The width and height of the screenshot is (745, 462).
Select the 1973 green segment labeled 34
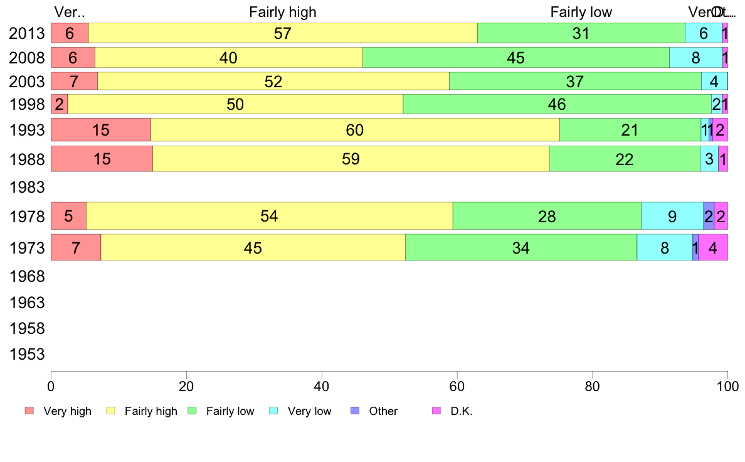[520, 248]
